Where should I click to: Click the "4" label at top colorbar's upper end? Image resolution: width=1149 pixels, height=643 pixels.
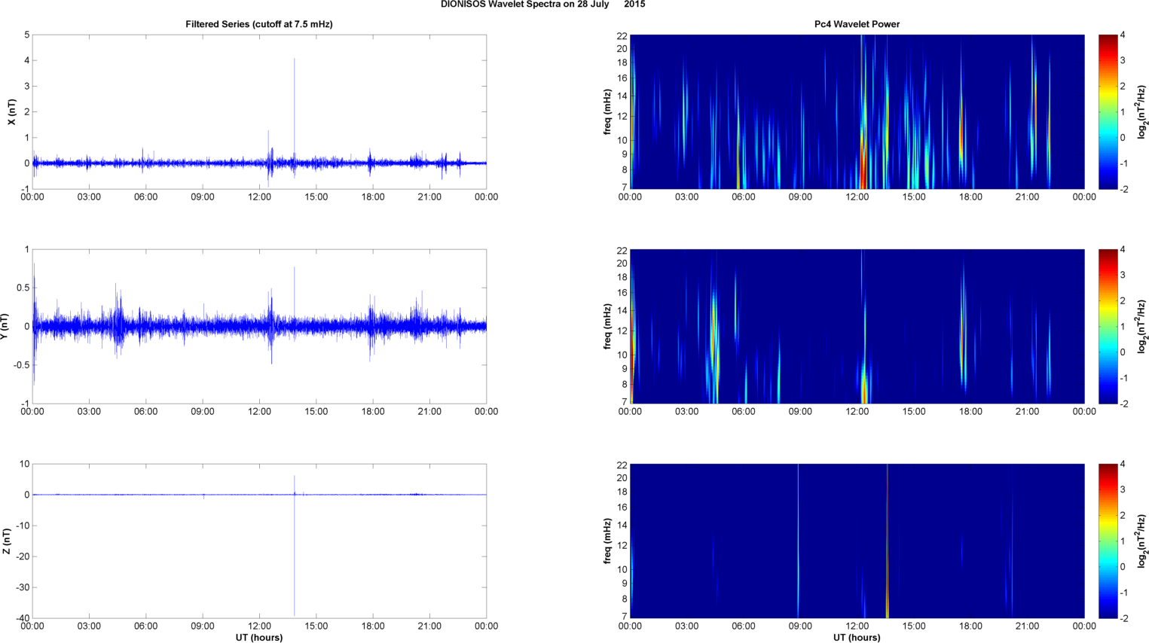tap(1123, 35)
